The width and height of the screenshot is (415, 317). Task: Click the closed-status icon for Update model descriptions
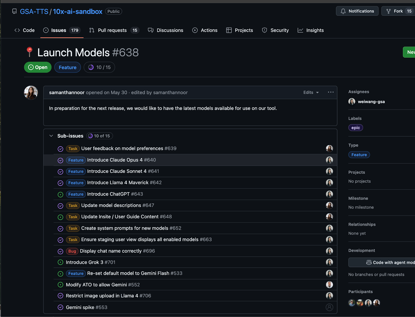60,206
